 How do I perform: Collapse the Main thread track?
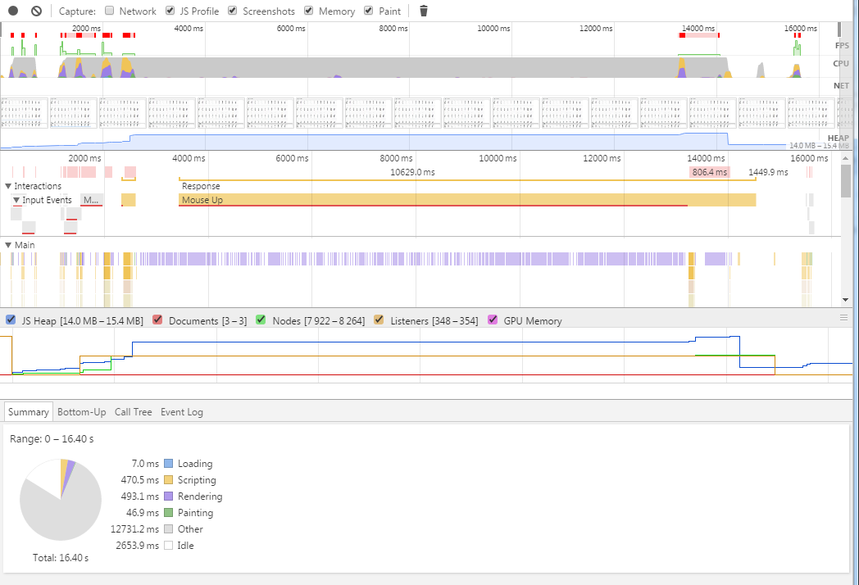[x=8, y=245]
